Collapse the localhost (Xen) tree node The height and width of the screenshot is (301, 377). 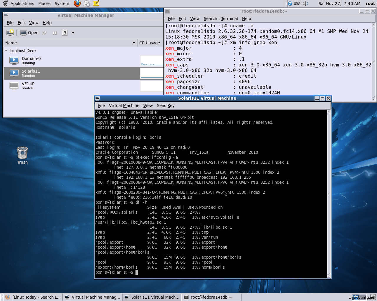pos(6,51)
